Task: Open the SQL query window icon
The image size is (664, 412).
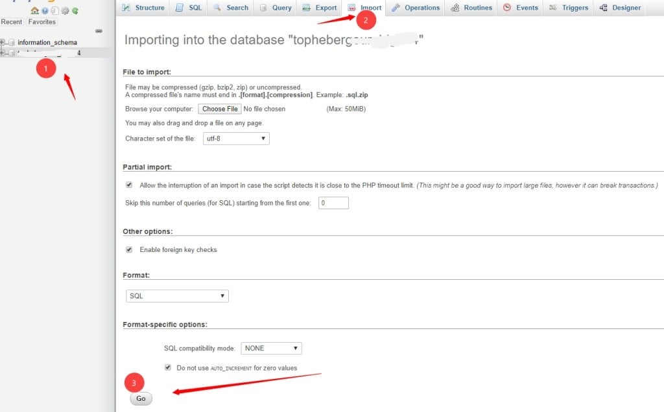Action: tap(54, 10)
